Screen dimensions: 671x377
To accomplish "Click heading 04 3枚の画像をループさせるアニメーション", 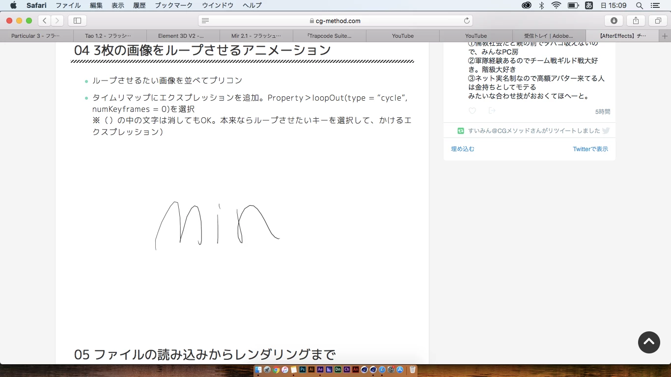I will 202,50.
